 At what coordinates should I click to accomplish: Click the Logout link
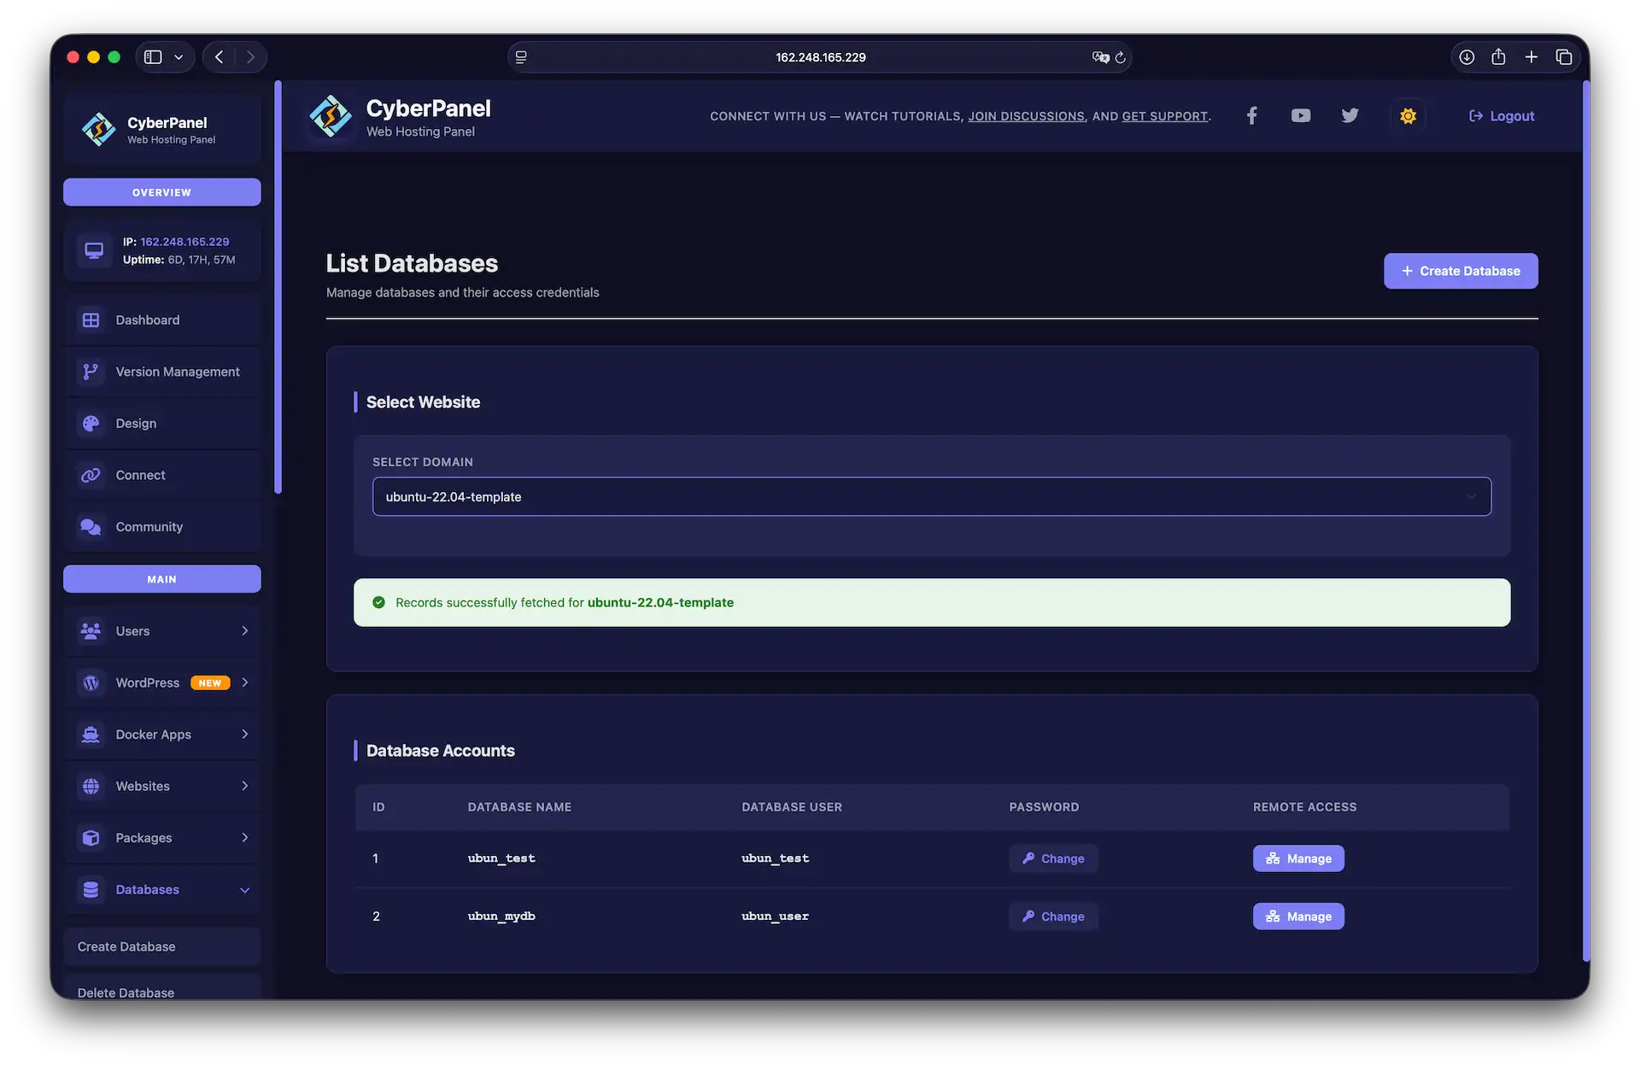pyautogui.click(x=1502, y=116)
